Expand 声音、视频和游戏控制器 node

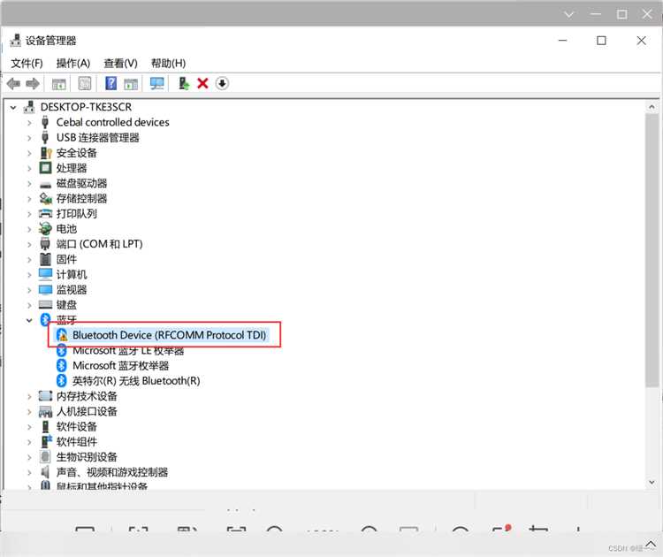[29, 472]
